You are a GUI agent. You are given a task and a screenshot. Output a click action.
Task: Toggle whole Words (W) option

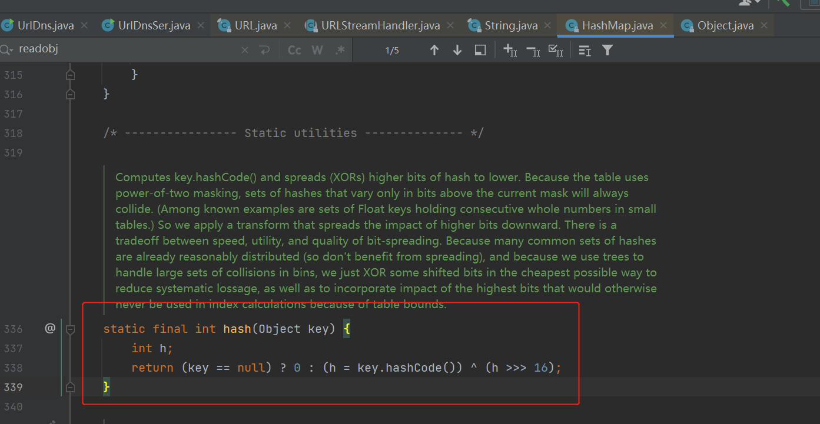[x=317, y=51]
